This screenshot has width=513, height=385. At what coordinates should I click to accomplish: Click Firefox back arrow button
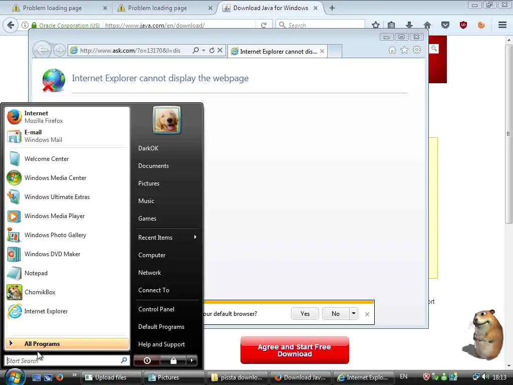click(x=11, y=25)
